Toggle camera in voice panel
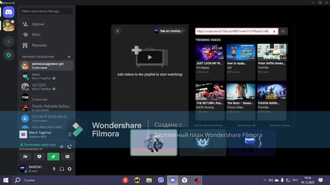This screenshot has height=185, width=330. (x=25, y=156)
